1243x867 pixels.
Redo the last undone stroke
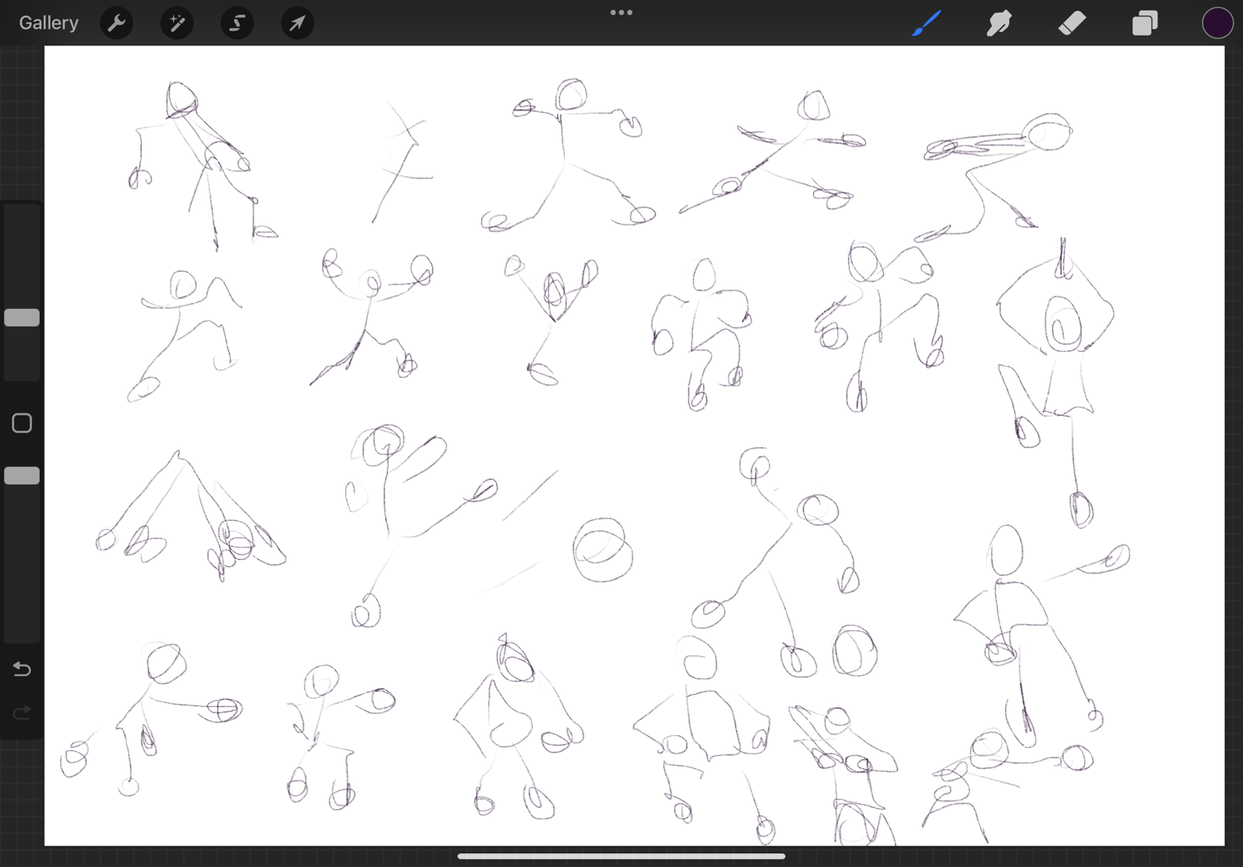[22, 713]
